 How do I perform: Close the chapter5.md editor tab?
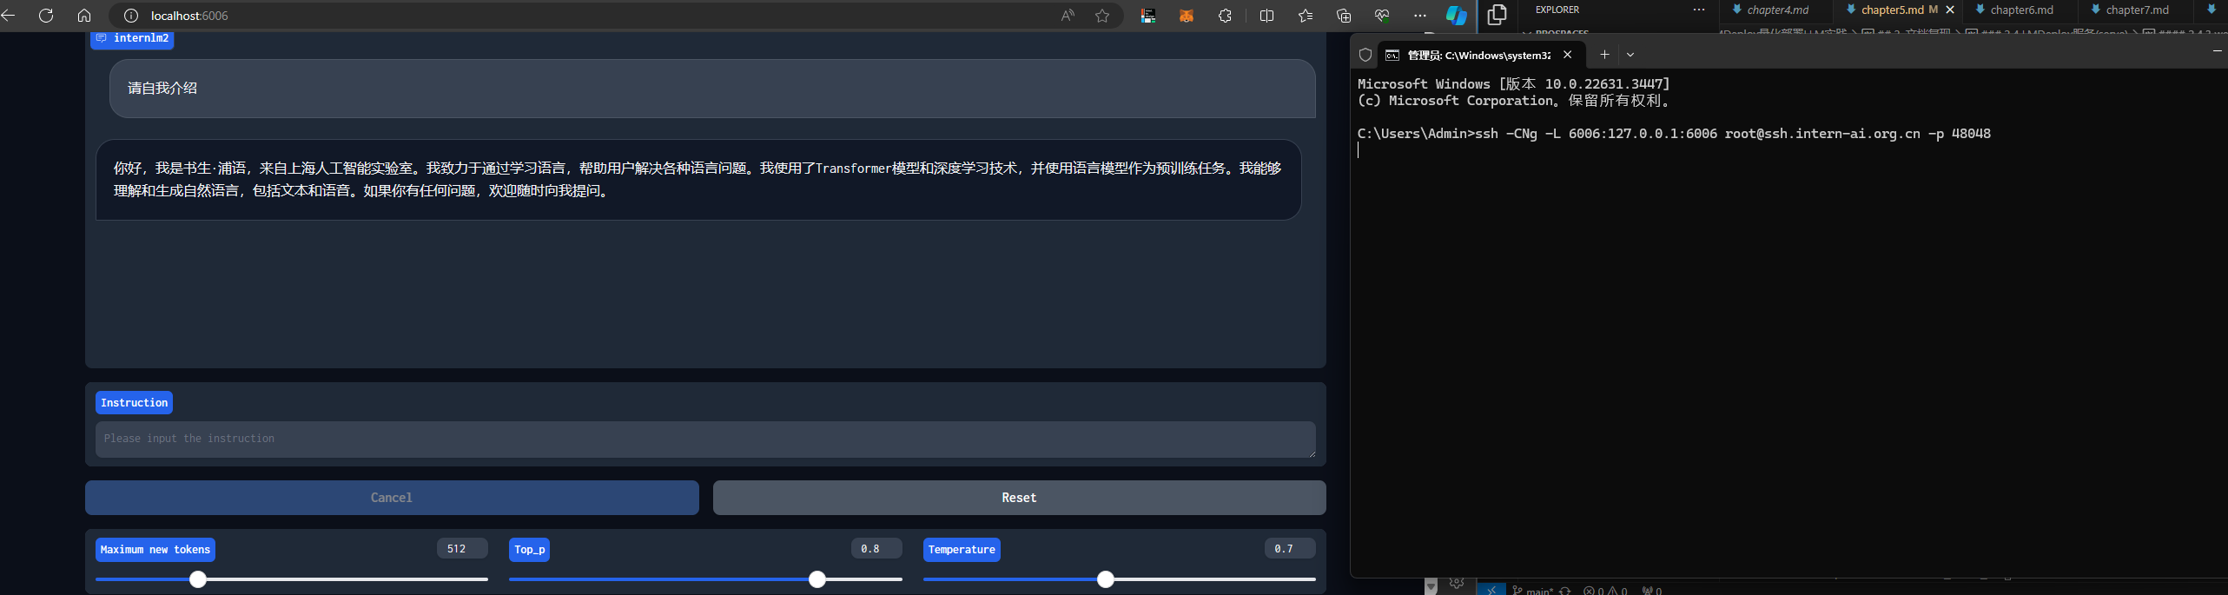[1950, 10]
